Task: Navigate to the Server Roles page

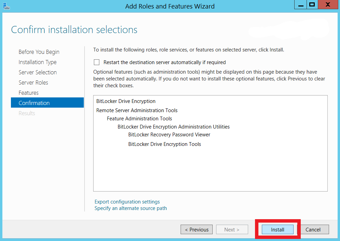Action: coord(33,82)
